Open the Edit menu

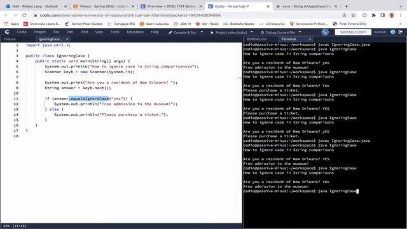click(x=69, y=32)
